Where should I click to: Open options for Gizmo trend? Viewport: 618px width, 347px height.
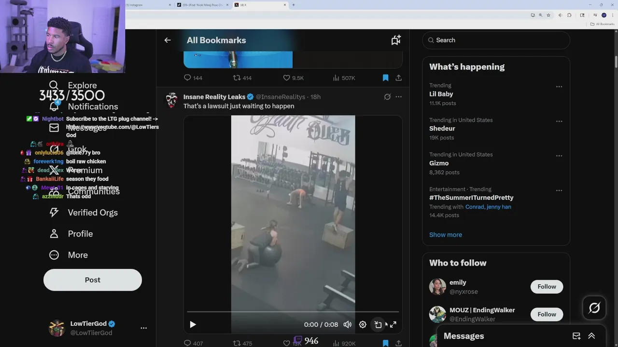(559, 156)
